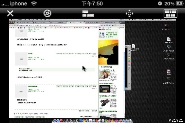Open the red calendar-like desktop icon
Viewport: 185px width, 123px height.
(169, 71)
